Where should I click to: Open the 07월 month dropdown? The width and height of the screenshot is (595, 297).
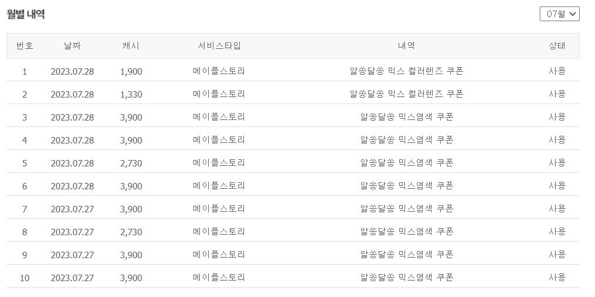559,14
